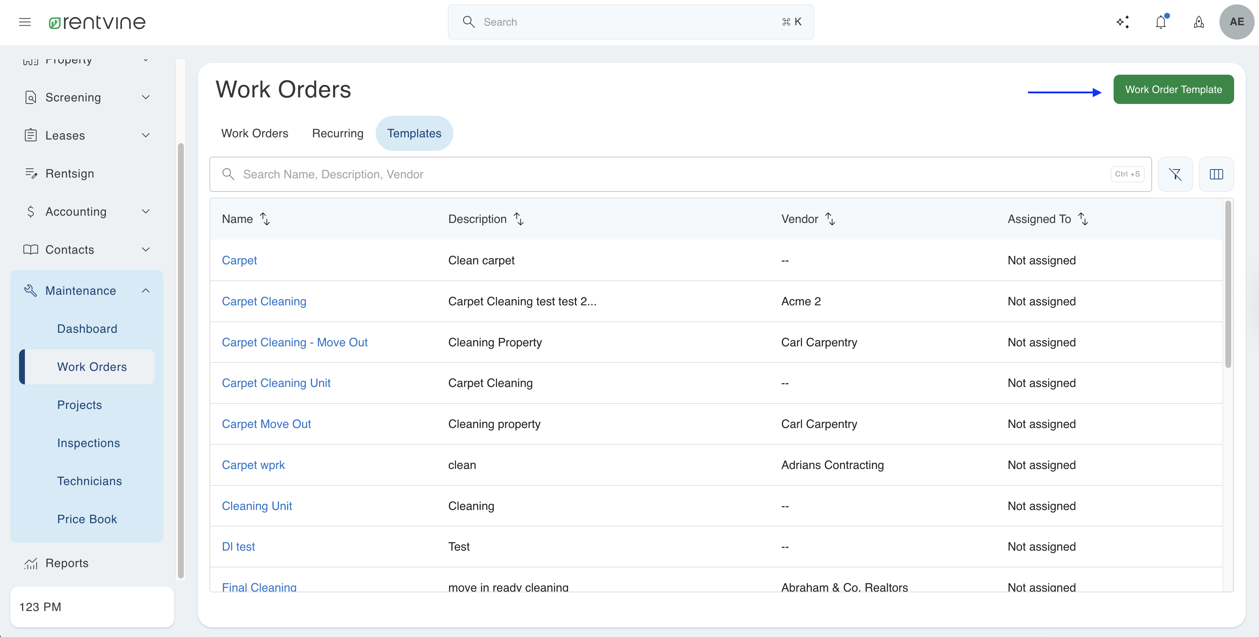The image size is (1259, 637).
Task: Open the Carpet Cleaning - Move Out template
Action: pos(295,342)
